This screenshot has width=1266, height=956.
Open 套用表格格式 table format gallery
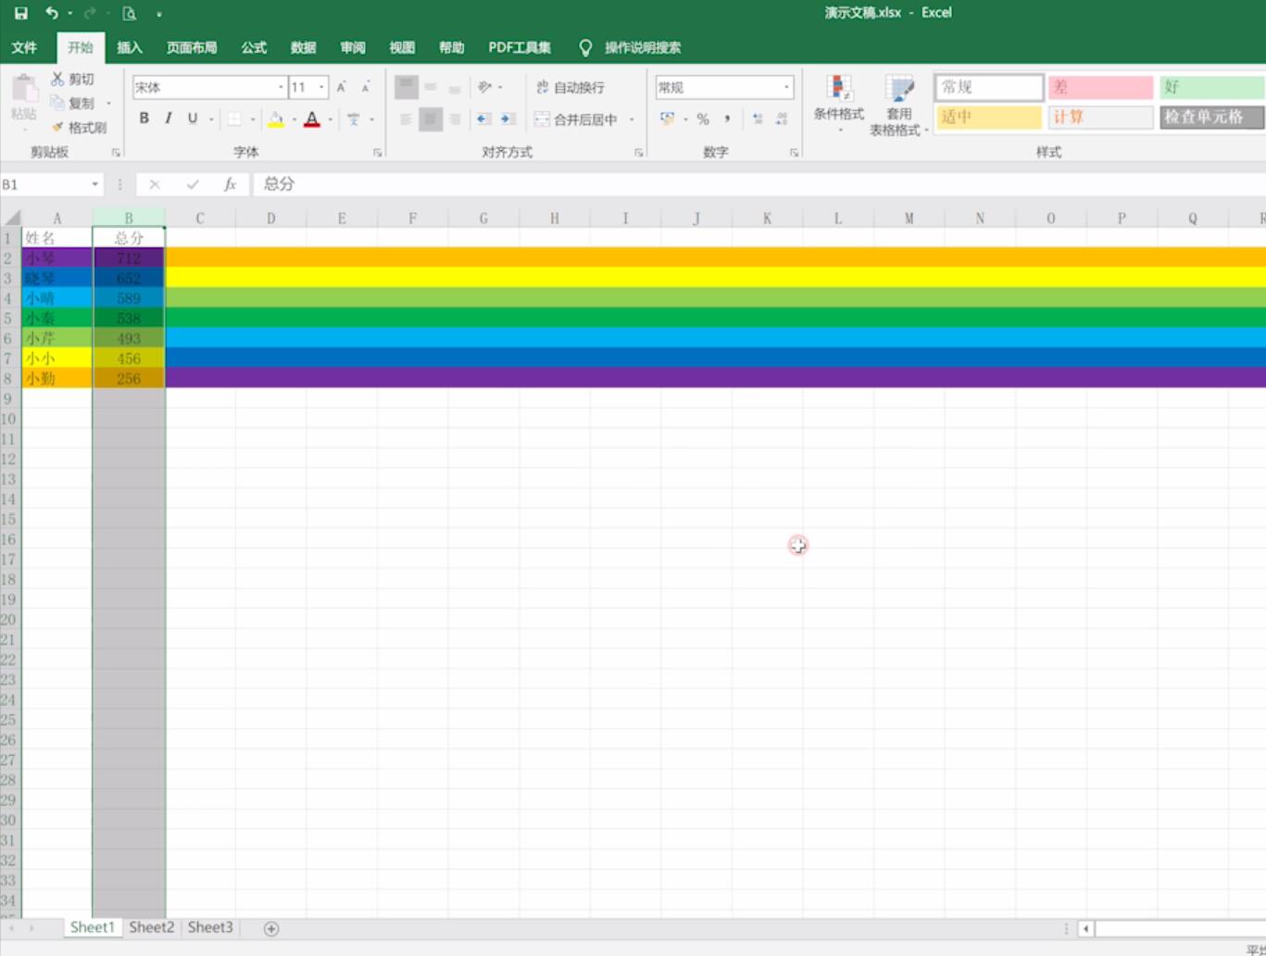point(898,106)
